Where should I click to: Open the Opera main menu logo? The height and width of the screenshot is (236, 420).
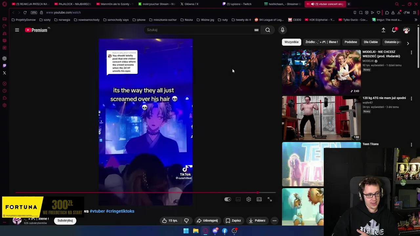point(4,4)
